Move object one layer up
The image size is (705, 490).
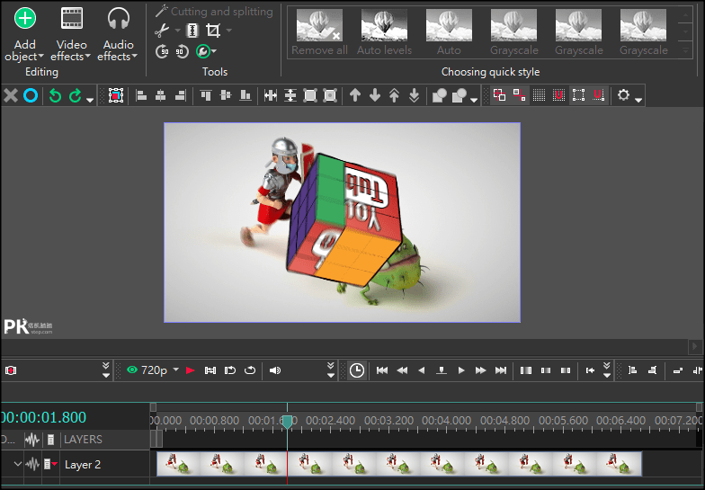point(355,95)
